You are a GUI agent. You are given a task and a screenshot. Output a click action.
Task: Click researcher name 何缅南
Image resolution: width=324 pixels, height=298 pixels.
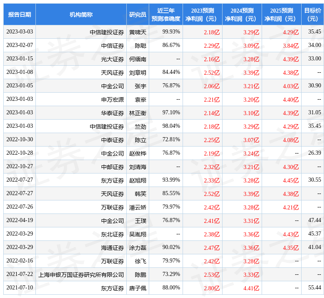point(138,59)
